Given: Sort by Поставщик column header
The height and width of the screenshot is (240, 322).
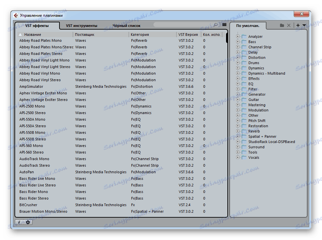Looking at the screenshot, I should (101, 35).
